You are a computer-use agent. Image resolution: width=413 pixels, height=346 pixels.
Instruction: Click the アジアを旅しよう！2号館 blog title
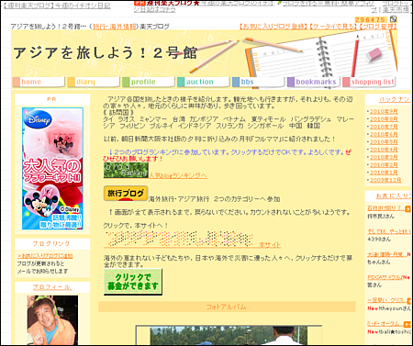point(106,53)
